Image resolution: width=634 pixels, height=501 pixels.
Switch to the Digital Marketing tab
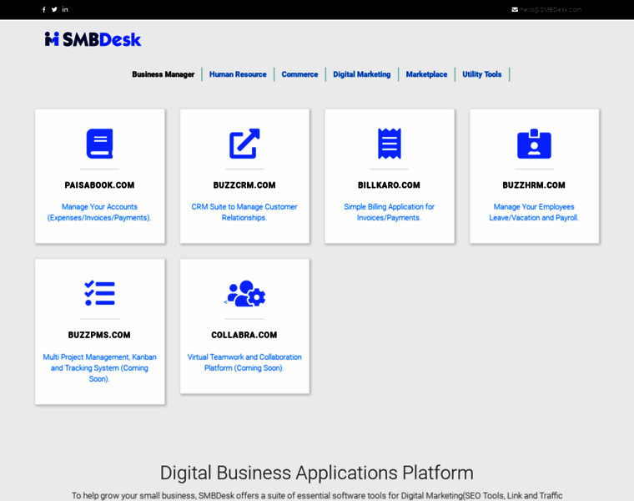click(x=362, y=74)
